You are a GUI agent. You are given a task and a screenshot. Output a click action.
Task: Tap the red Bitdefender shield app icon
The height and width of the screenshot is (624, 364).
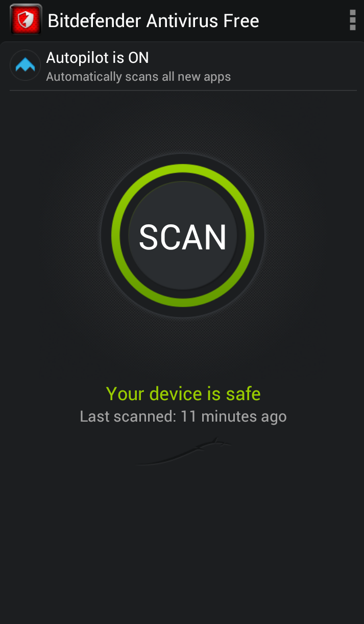(x=26, y=19)
